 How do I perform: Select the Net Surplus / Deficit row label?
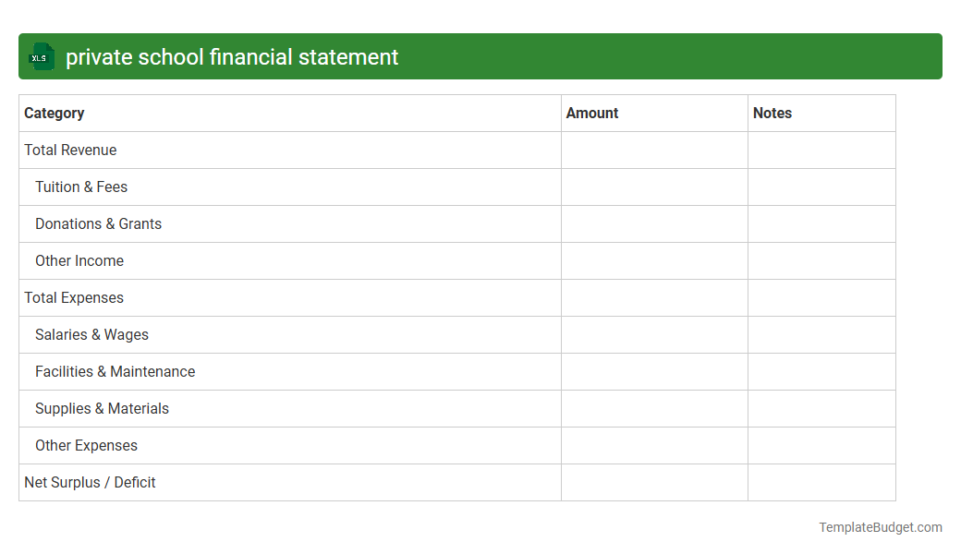click(90, 482)
